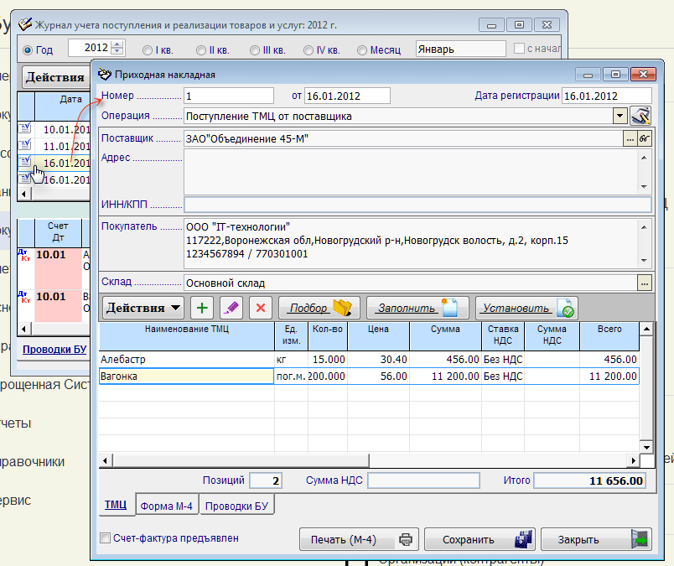Image resolution: width=674 pixels, height=566 pixels.
Task: Click the items table horizontal scroll left arrow
Action: coord(106,460)
